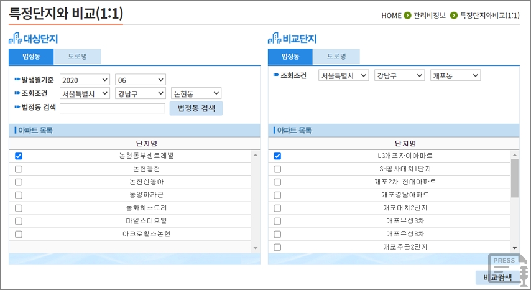
Task: Click 동화히스토리 apartment name
Action: (x=146, y=208)
